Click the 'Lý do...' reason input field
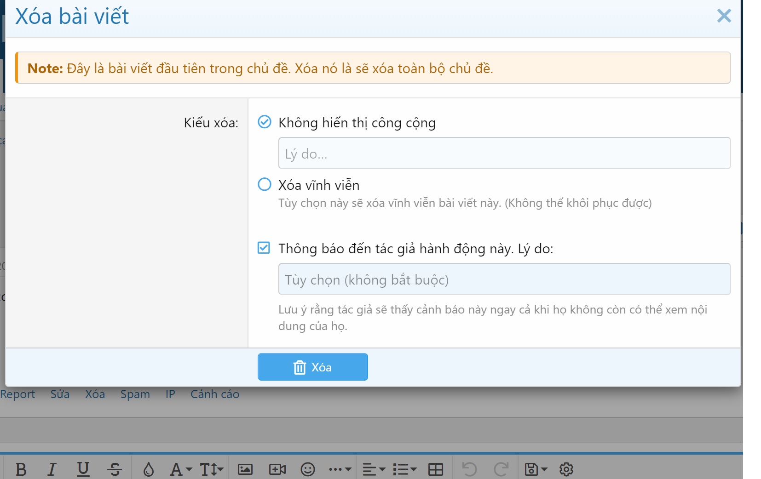The image size is (761, 479). pos(504,154)
